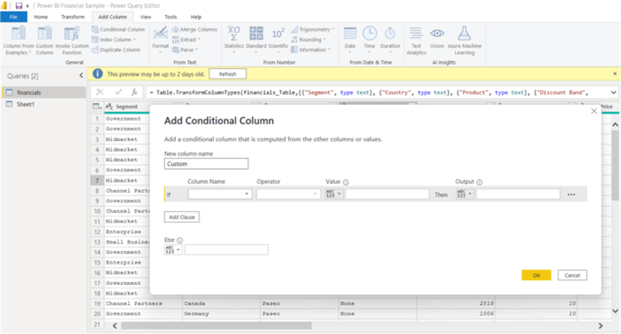Launch Text Analytics AI insight
The image size is (621, 334).
tap(416, 41)
